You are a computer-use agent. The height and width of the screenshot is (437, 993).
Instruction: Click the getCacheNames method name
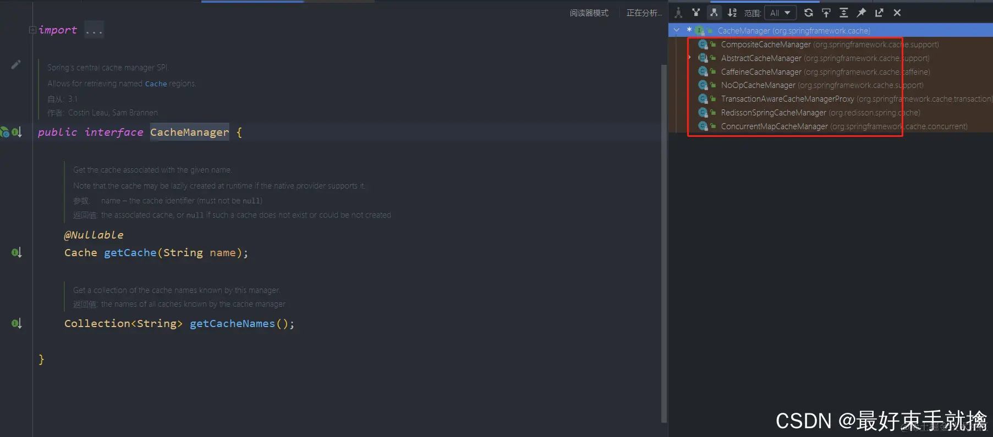(232, 323)
